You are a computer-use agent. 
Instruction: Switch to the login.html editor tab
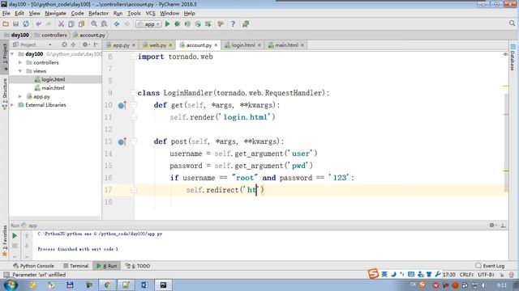(x=243, y=45)
